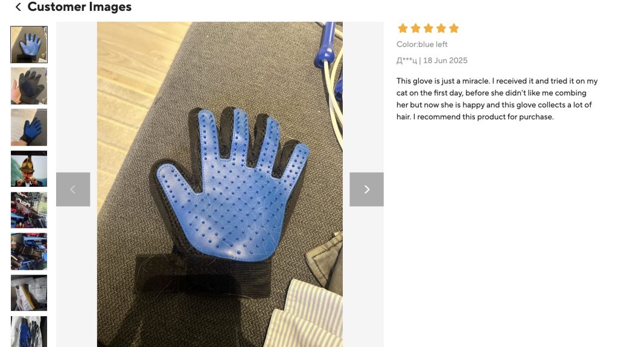View the seventh white packaging thumbnail
This screenshot has height=347, width=618.
point(29,293)
